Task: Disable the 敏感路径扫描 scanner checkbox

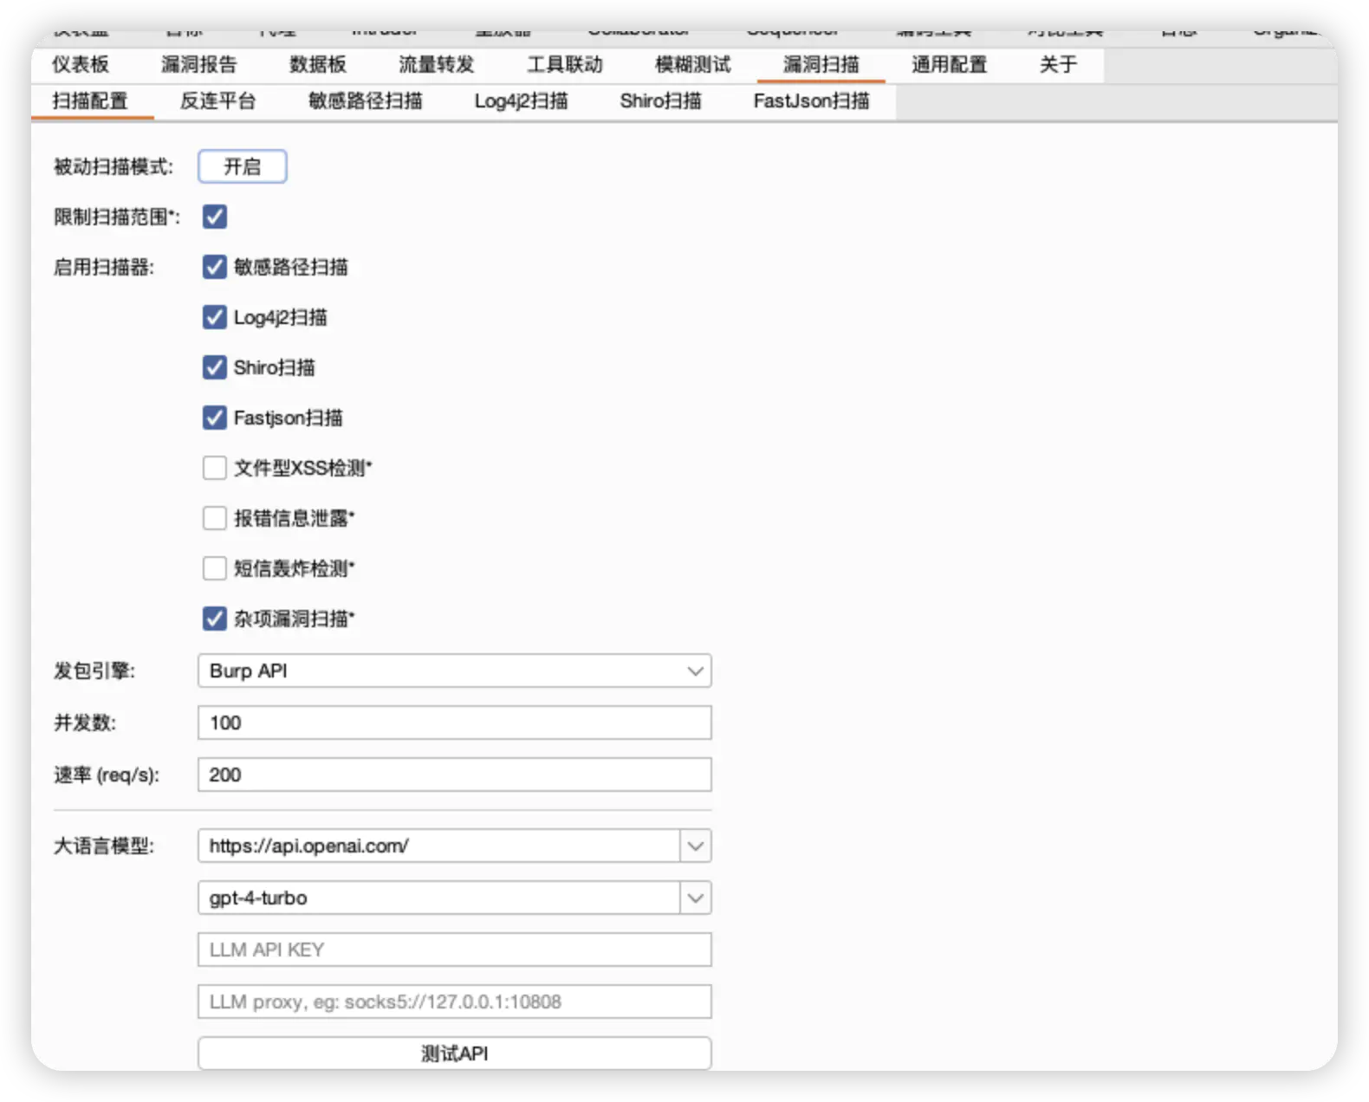Action: pyautogui.click(x=215, y=267)
